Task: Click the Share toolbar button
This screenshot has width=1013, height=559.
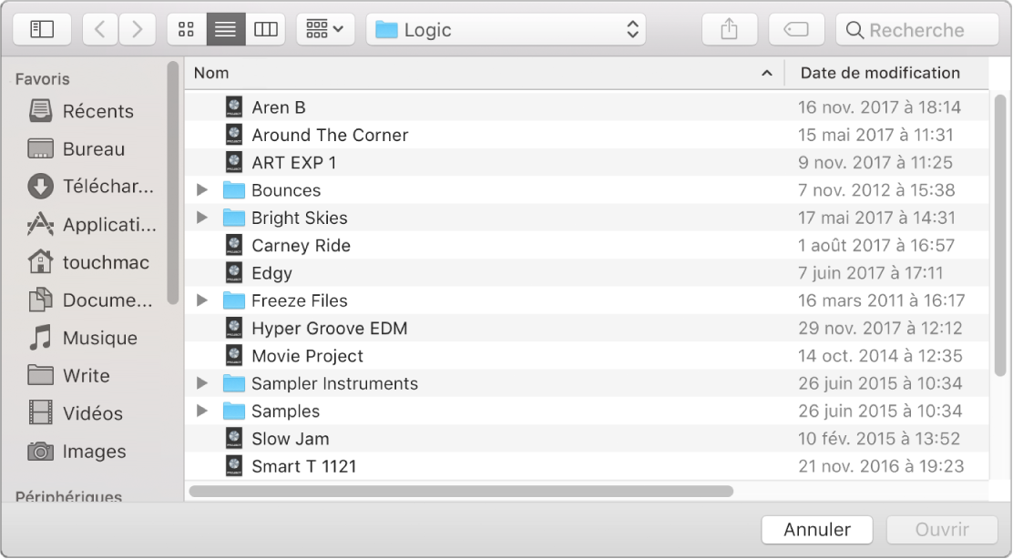Action: pyautogui.click(x=730, y=30)
